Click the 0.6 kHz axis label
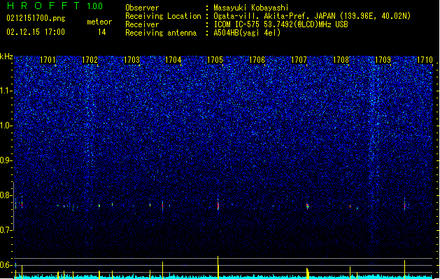 (x=6, y=265)
